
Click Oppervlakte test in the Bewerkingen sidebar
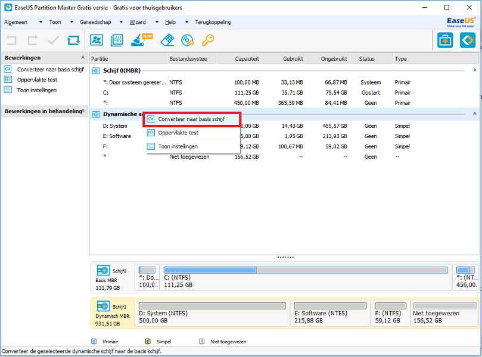pyautogui.click(x=37, y=80)
